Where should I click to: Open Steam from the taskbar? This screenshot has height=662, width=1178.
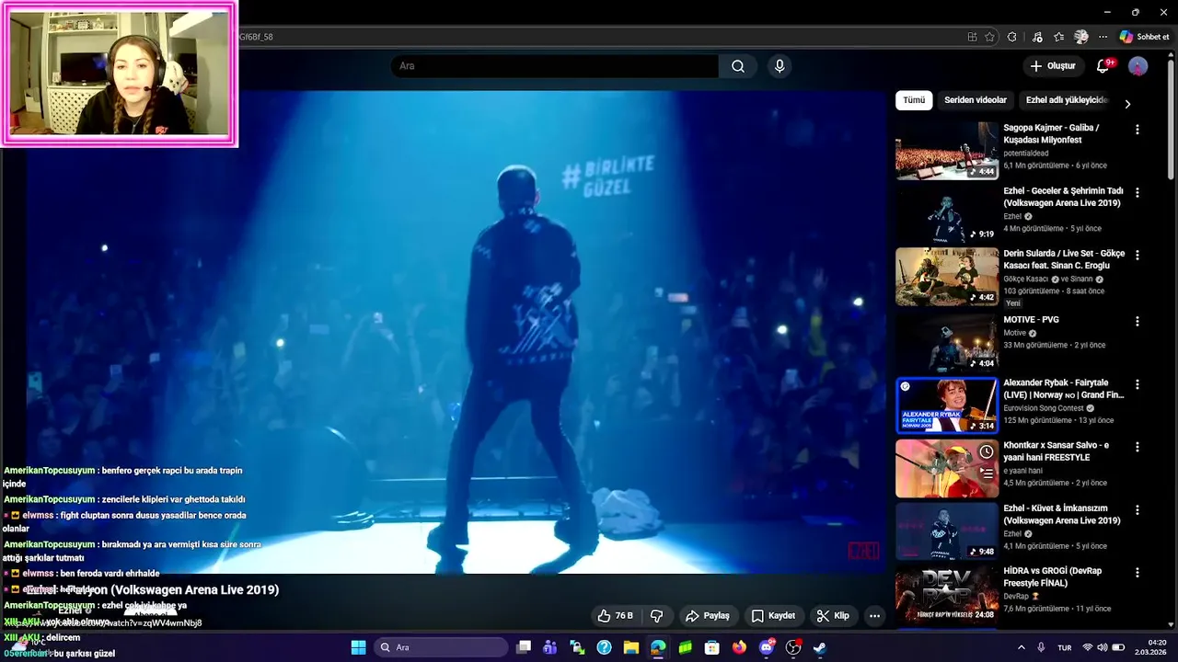pyautogui.click(x=820, y=647)
